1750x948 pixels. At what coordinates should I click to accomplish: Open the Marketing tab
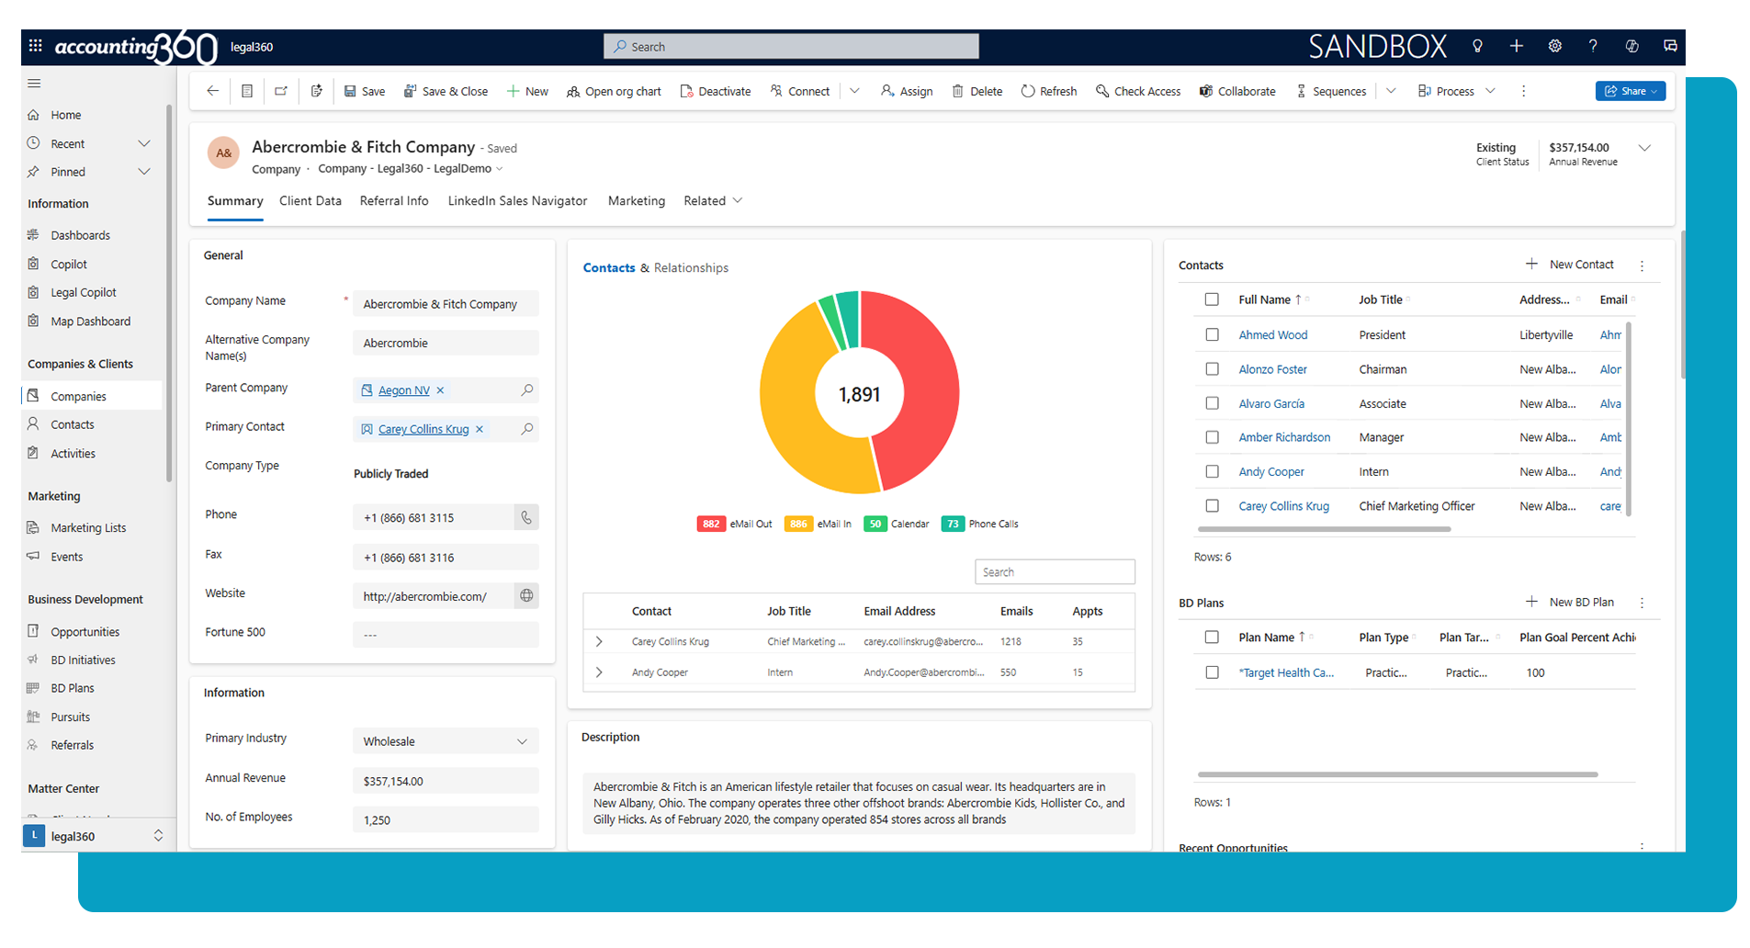pos(636,201)
